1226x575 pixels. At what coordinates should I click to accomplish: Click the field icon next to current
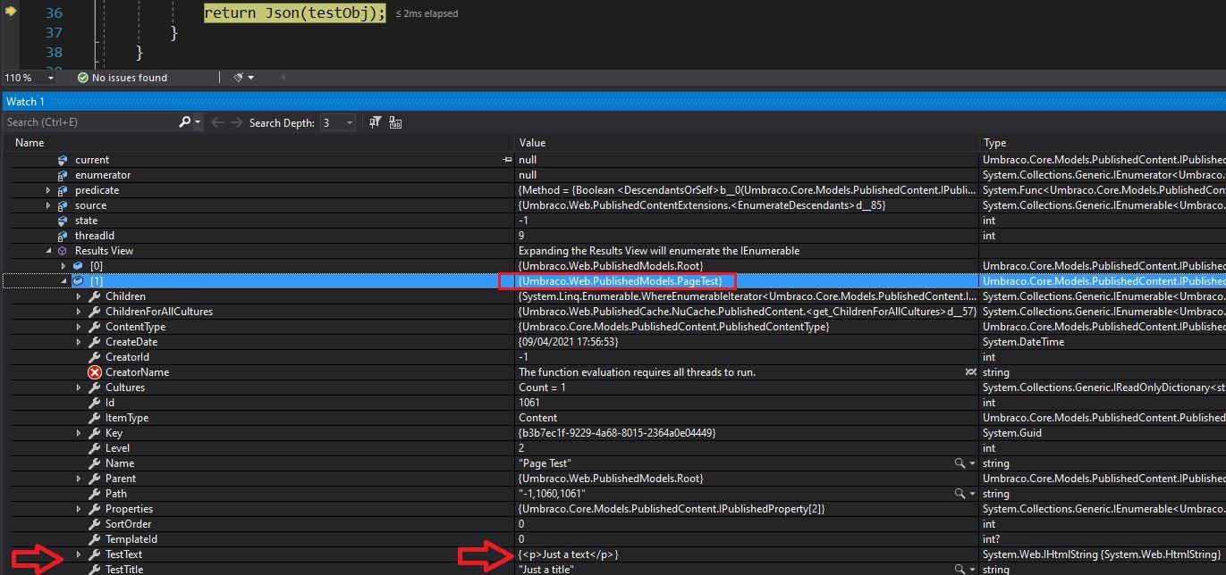coord(63,160)
